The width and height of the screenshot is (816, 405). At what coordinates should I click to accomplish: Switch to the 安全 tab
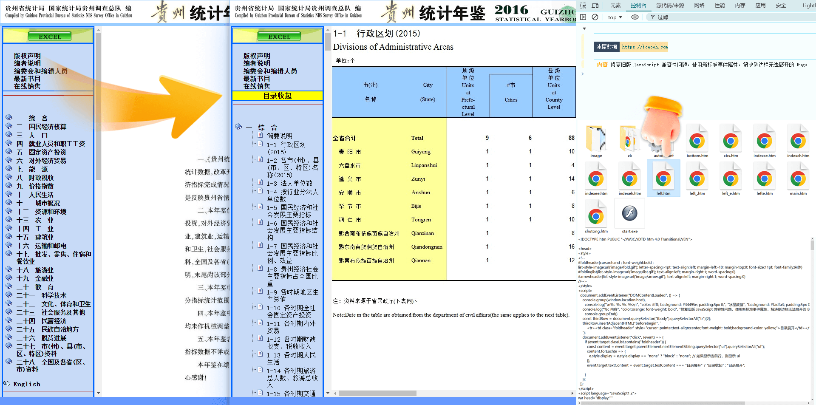click(781, 6)
